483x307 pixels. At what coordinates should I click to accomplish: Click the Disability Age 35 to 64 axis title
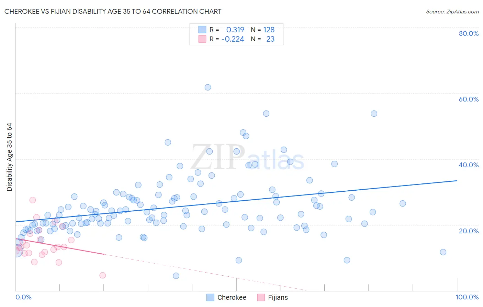(9, 157)
